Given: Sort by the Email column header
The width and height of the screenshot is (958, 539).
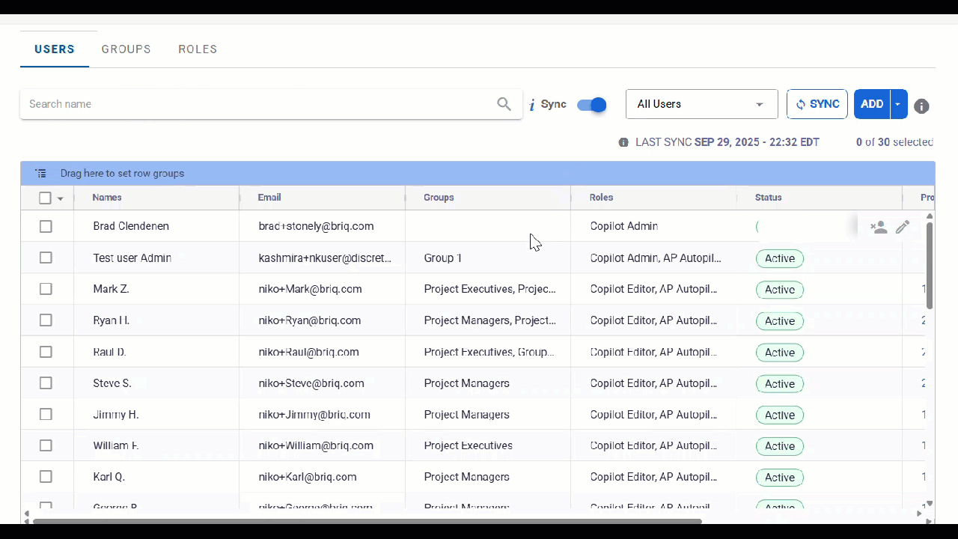Looking at the screenshot, I should (x=269, y=198).
